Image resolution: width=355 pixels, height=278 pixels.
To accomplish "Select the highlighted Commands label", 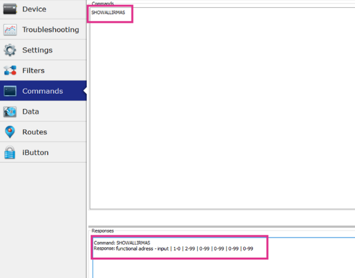I will (x=43, y=91).
